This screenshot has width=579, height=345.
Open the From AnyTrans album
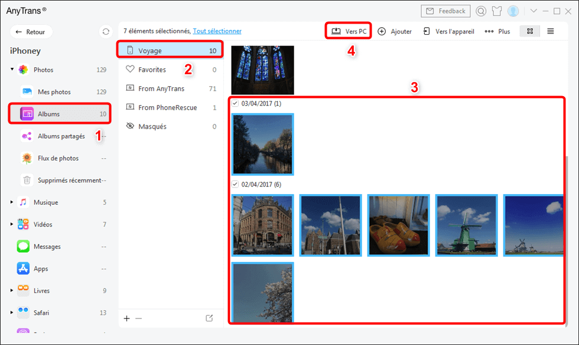click(x=170, y=88)
